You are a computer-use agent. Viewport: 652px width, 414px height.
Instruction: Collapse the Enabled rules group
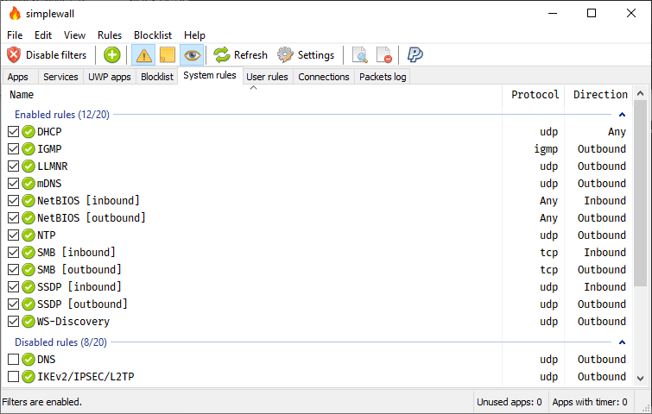click(622, 114)
